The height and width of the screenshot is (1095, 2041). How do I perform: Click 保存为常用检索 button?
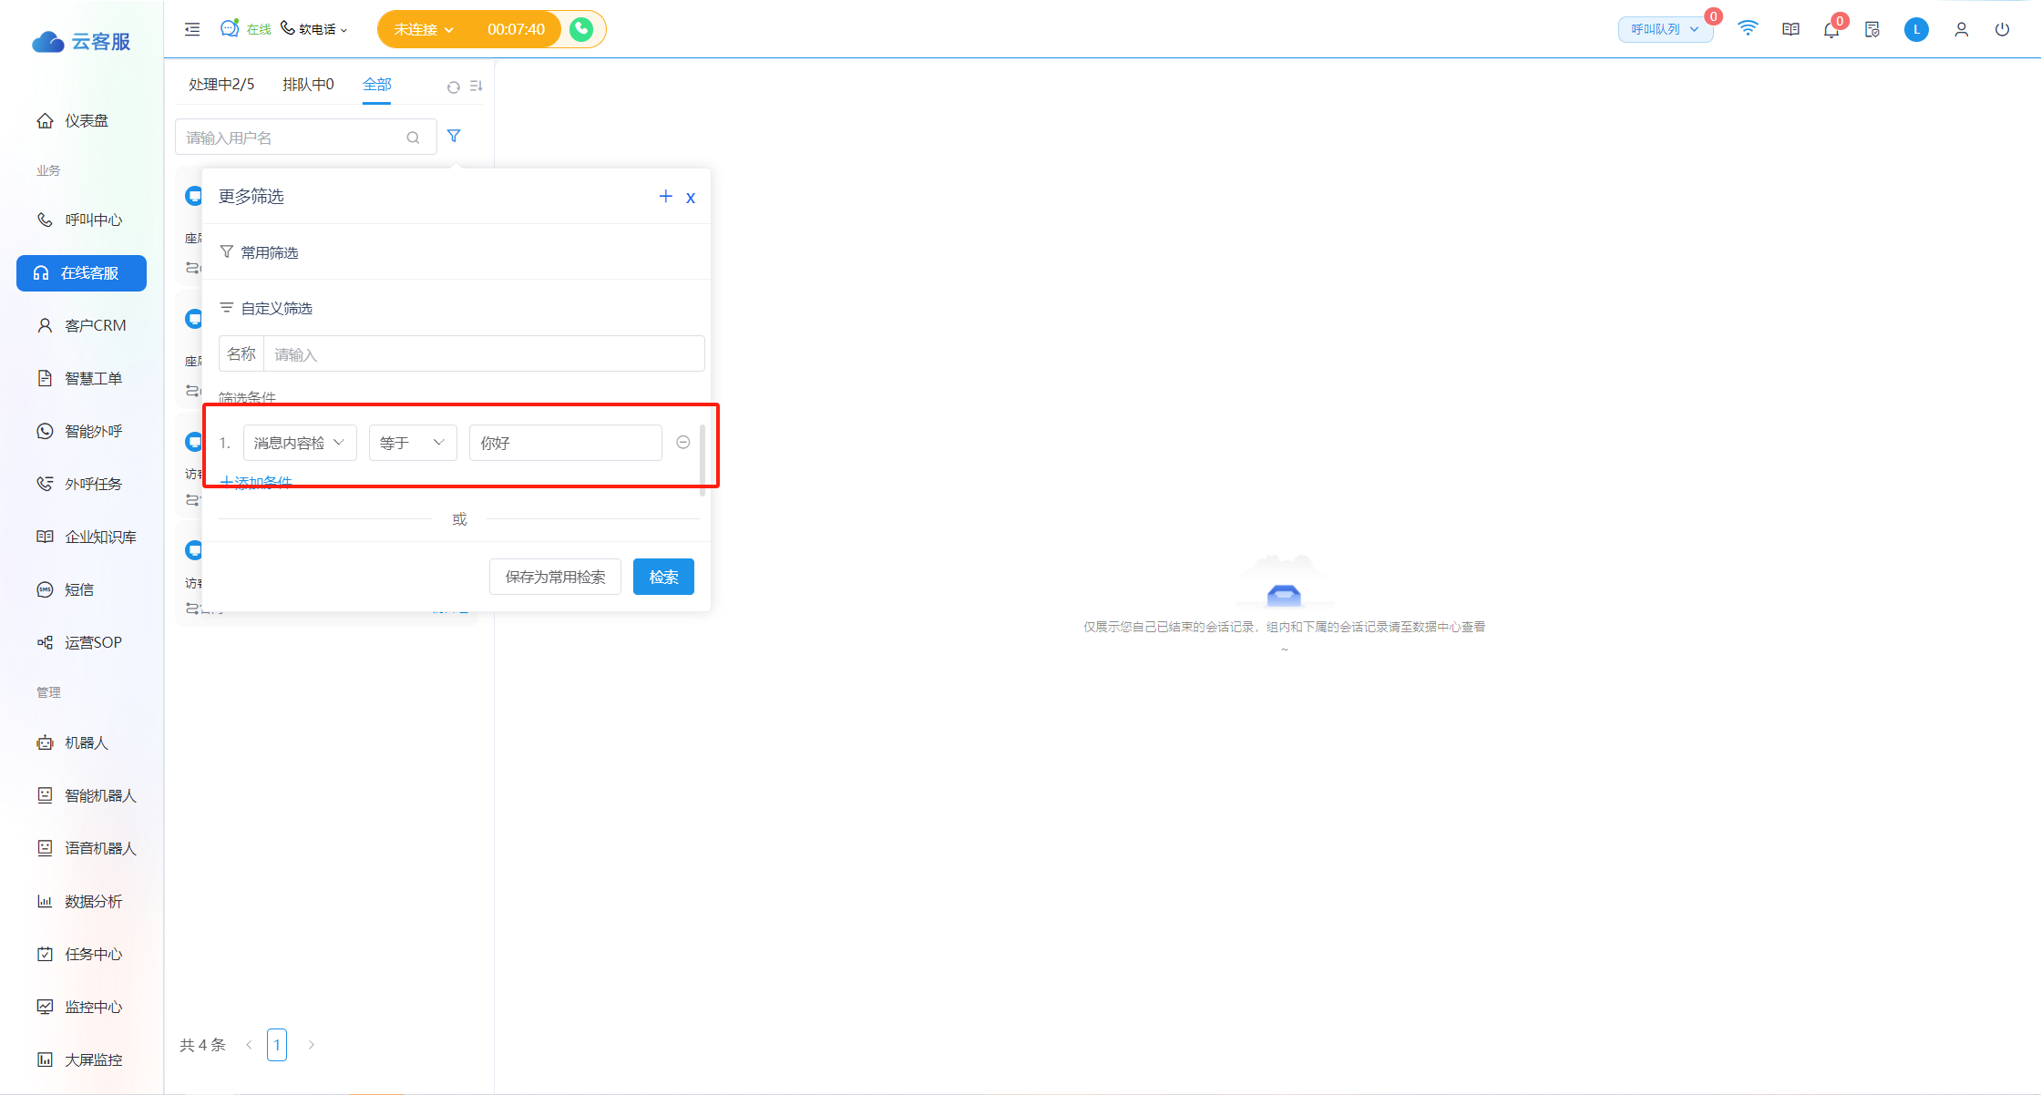pyautogui.click(x=555, y=577)
